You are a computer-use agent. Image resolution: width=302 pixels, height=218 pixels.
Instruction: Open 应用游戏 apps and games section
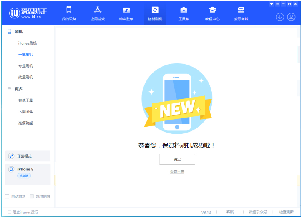coord(98,13)
